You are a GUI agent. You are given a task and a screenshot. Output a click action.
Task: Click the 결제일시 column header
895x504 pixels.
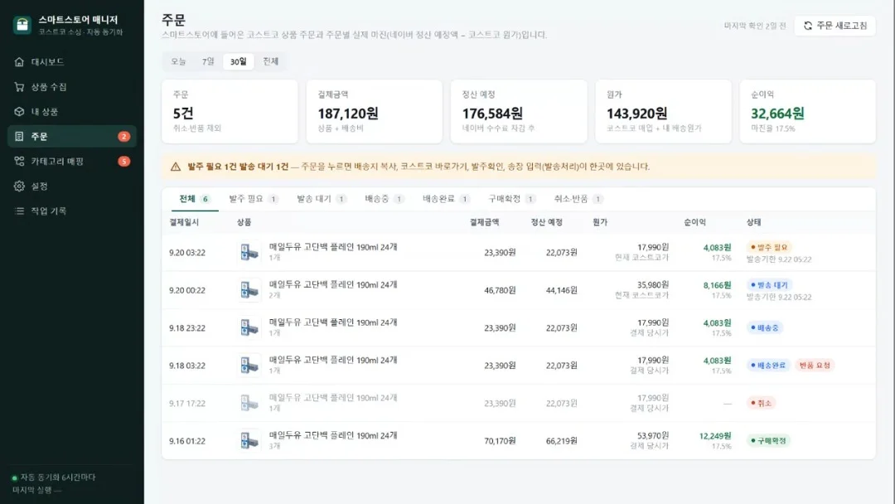184,222
